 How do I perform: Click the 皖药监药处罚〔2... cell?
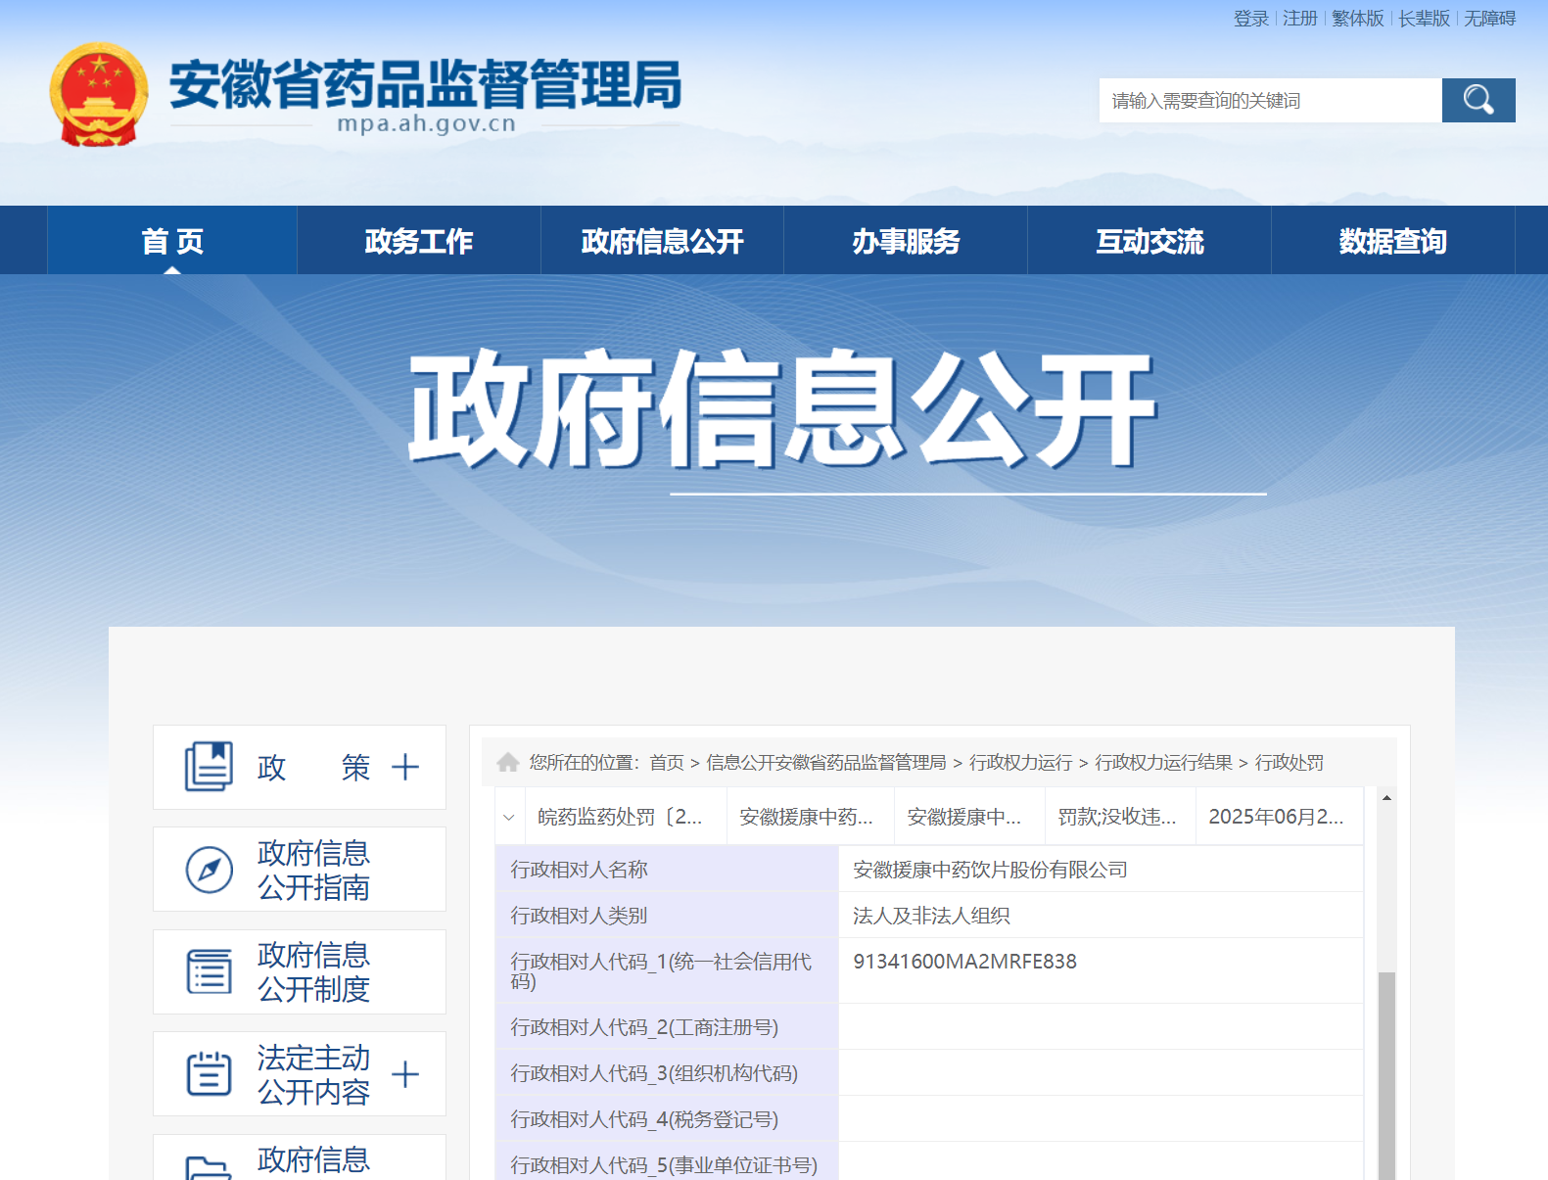coord(626,817)
